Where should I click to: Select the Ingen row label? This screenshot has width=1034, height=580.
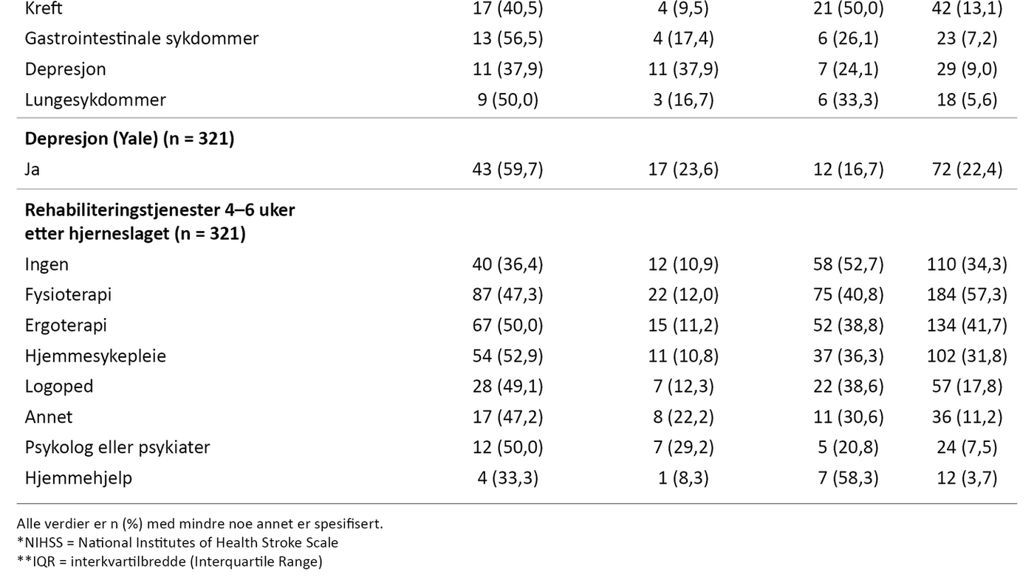tap(47, 264)
